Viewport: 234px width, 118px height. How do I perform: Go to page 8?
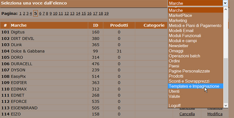pyautogui.click(x=47, y=14)
